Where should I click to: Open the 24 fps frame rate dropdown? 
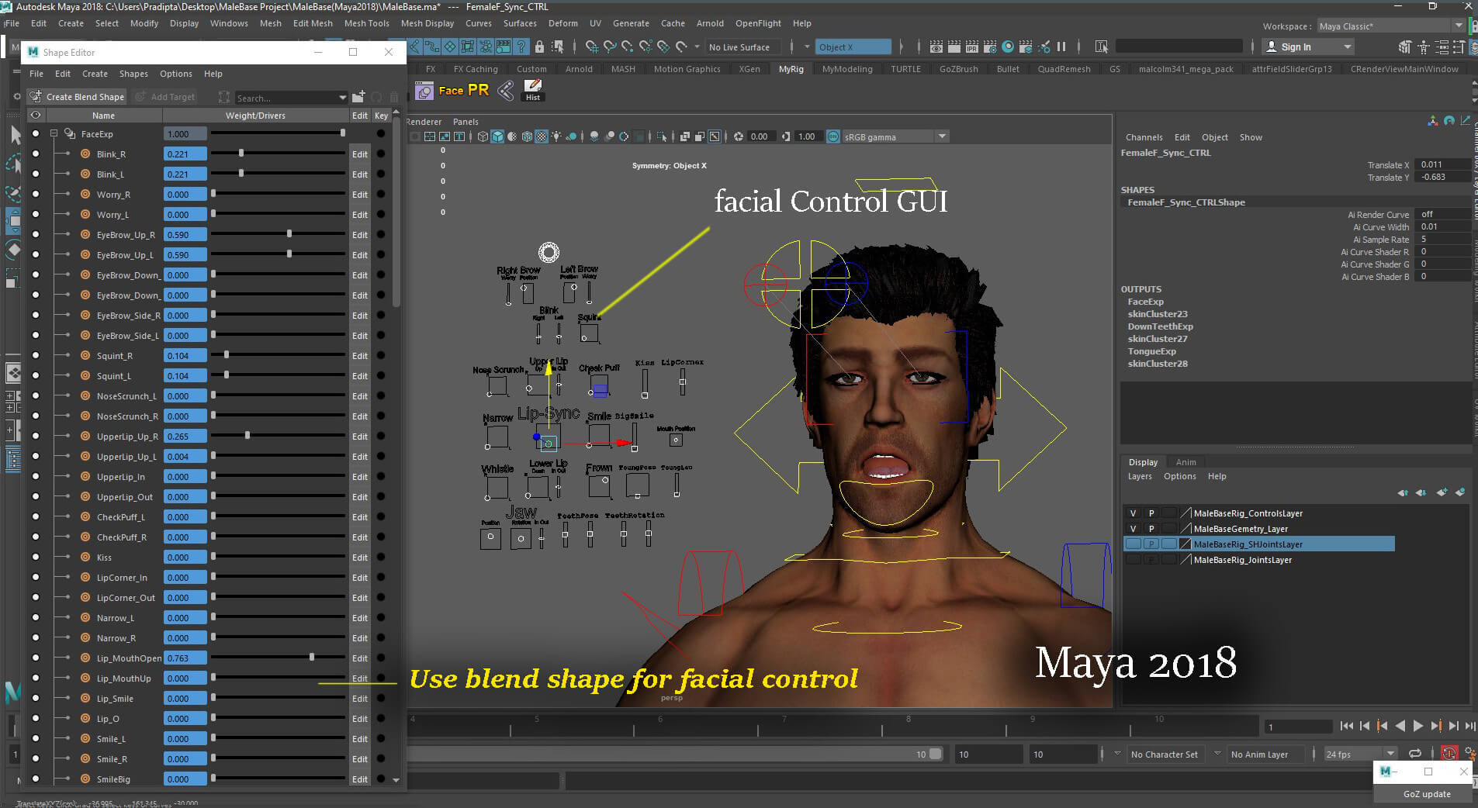[x=1390, y=754]
